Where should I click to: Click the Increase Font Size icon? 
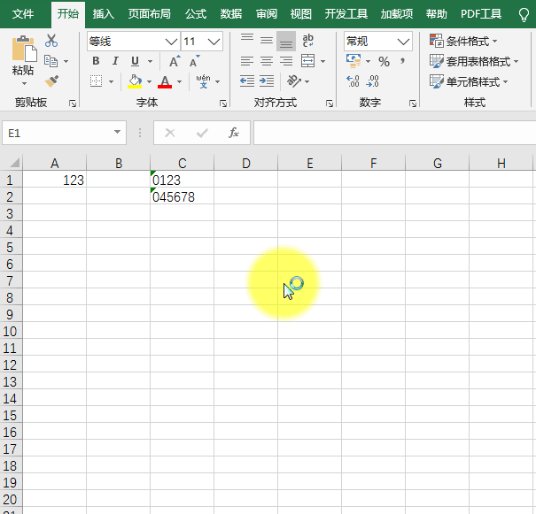175,61
